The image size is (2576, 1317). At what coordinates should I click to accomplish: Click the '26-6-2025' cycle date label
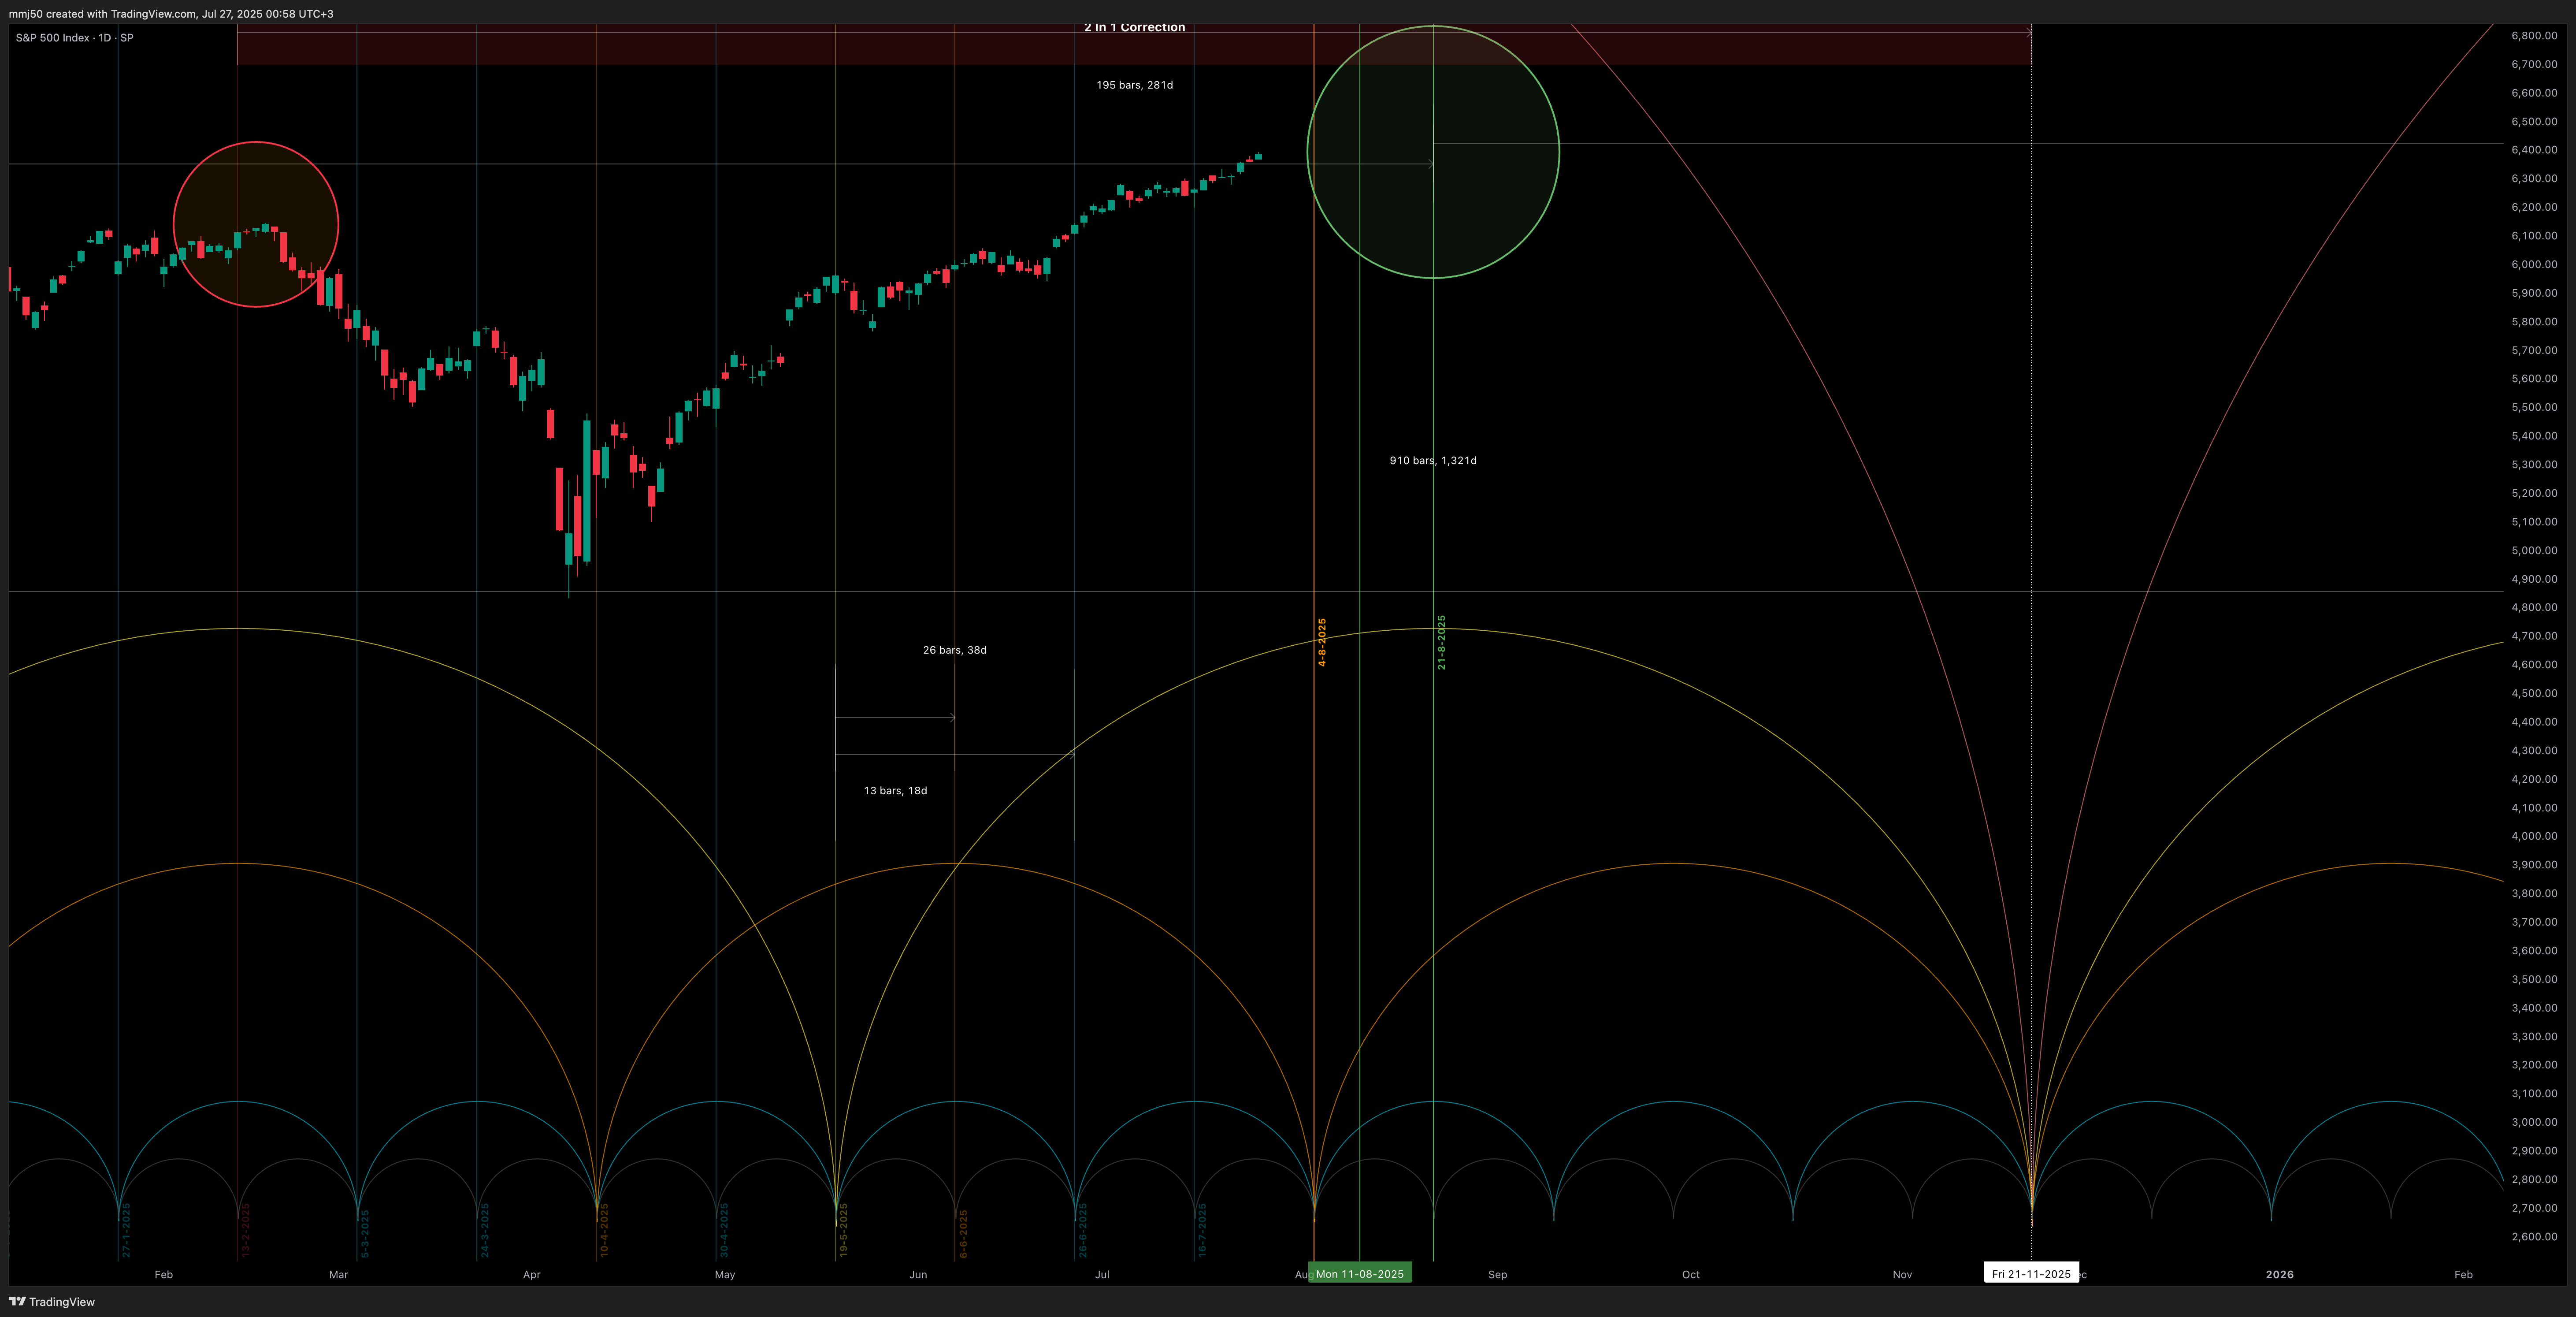click(x=1082, y=1230)
